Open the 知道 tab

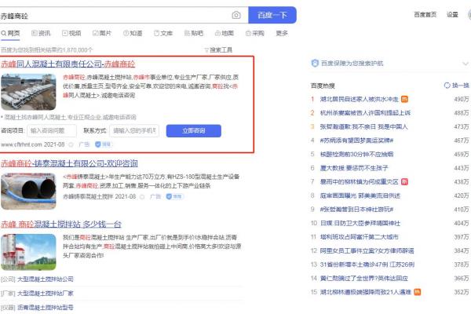pyautogui.click(x=133, y=33)
